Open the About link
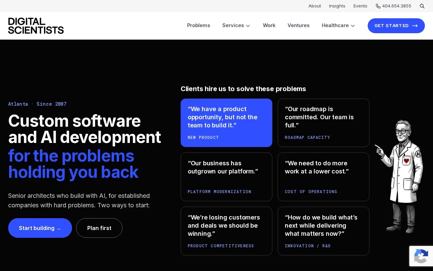 315,6
